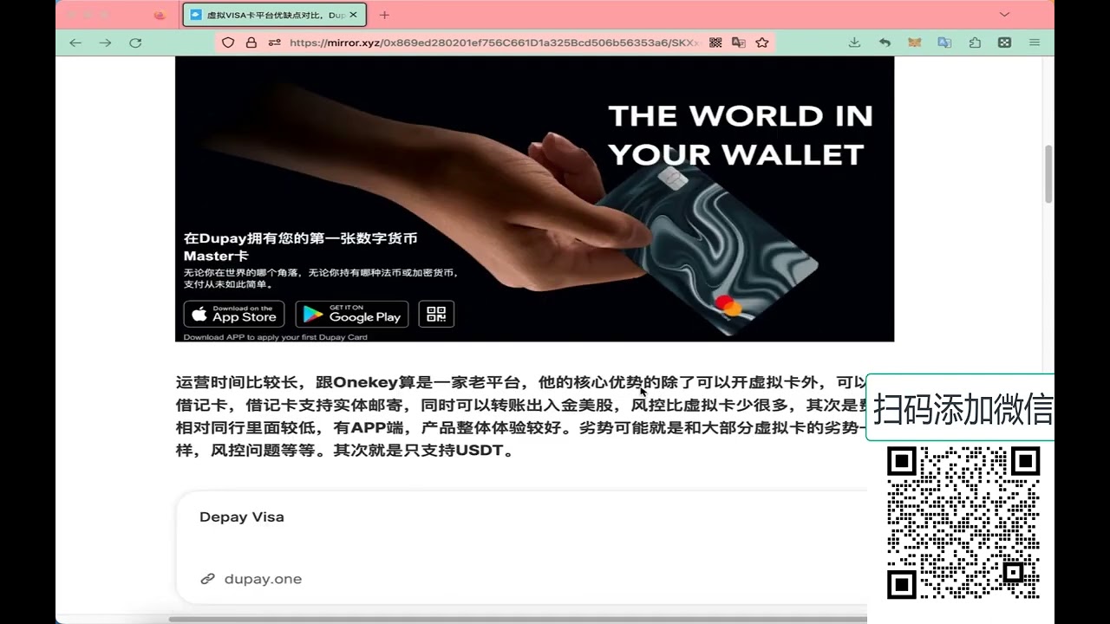Open a new browser tab
This screenshot has height=624, width=1110.
pyautogui.click(x=384, y=15)
